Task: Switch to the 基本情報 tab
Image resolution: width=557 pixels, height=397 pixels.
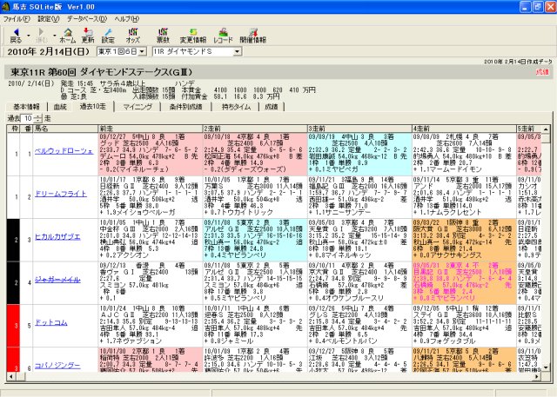Action: [26, 107]
